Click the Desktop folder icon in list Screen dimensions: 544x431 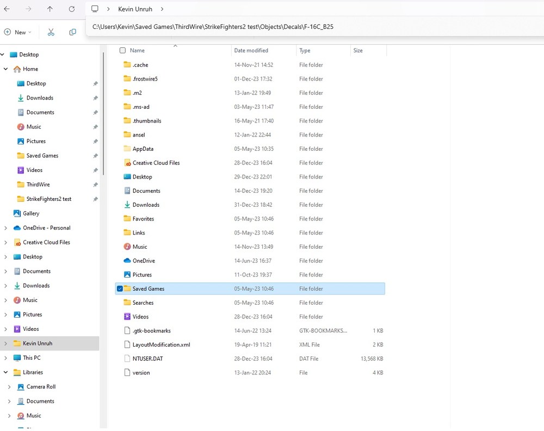pyautogui.click(x=127, y=177)
